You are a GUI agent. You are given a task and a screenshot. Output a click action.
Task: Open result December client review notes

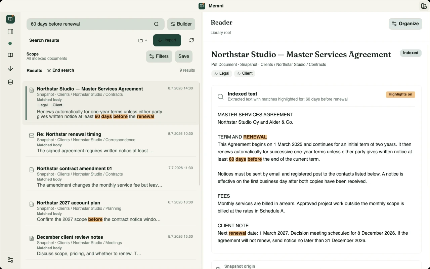pos(111,245)
